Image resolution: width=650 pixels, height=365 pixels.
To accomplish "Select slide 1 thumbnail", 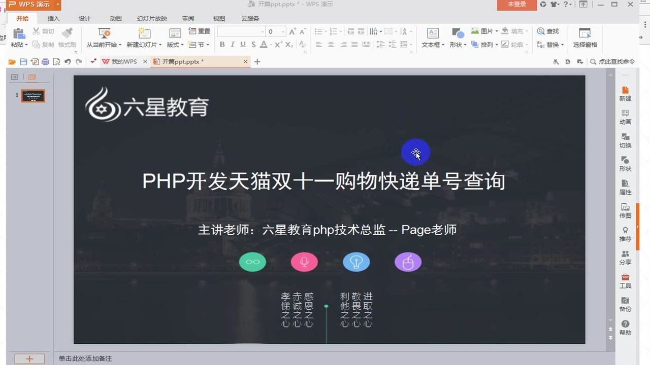I will (33, 96).
